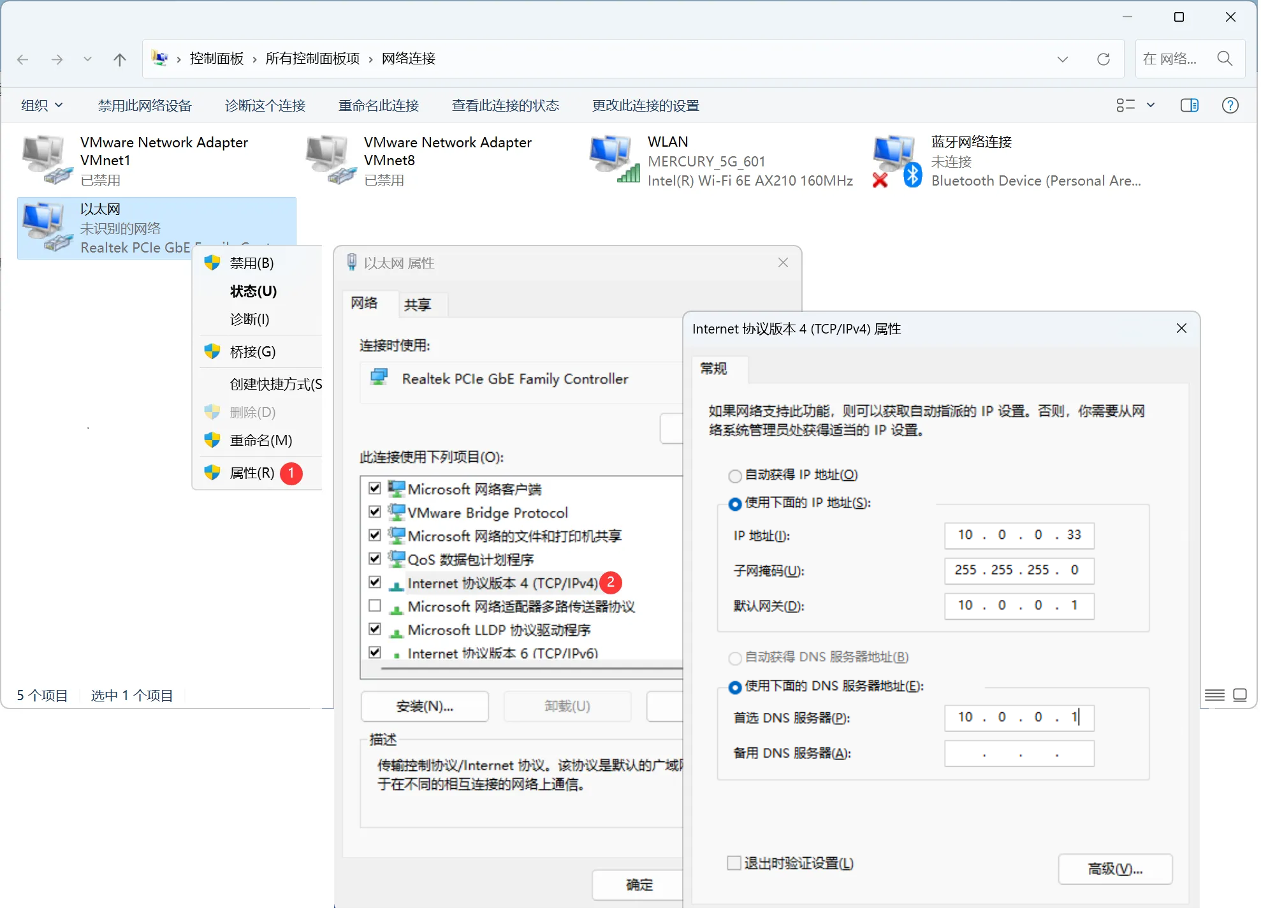Uncheck VMware Bridge Protocol checkbox
The width and height of the screenshot is (1261, 917).
click(x=375, y=511)
